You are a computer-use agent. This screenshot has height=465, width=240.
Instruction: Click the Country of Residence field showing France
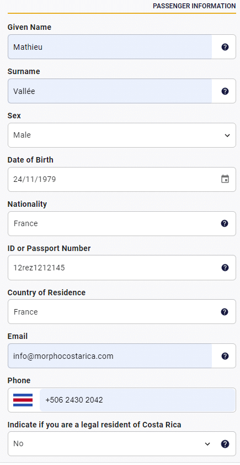point(122,312)
